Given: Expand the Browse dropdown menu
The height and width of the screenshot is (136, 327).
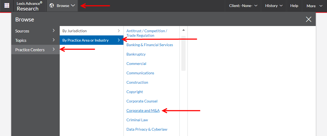Looking at the screenshot, I should pos(62,6).
